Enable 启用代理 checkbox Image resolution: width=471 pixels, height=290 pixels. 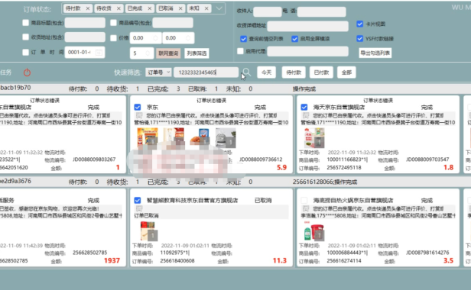point(240,51)
